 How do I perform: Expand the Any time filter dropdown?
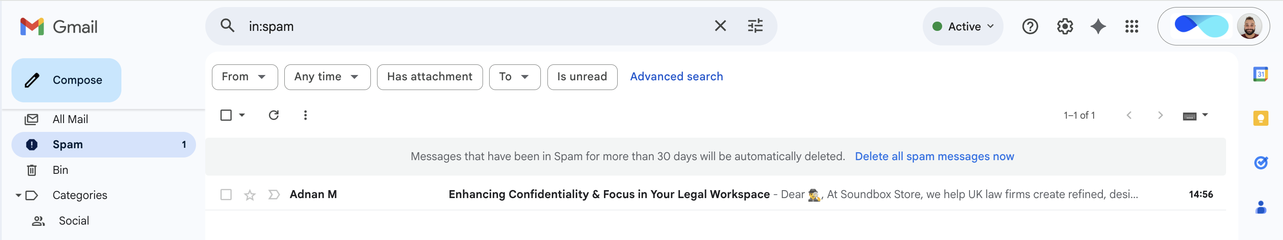click(327, 77)
